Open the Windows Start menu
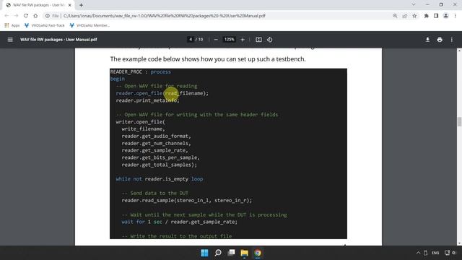This screenshot has width=462, height=260. click(204, 253)
